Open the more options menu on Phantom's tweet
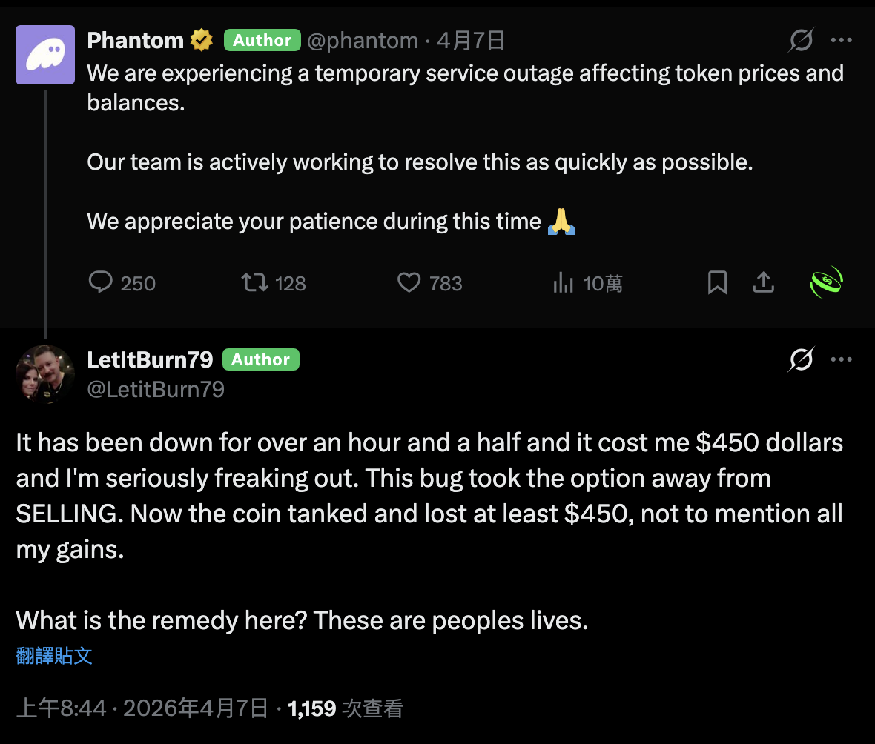Viewport: 875px width, 744px height. (x=842, y=40)
